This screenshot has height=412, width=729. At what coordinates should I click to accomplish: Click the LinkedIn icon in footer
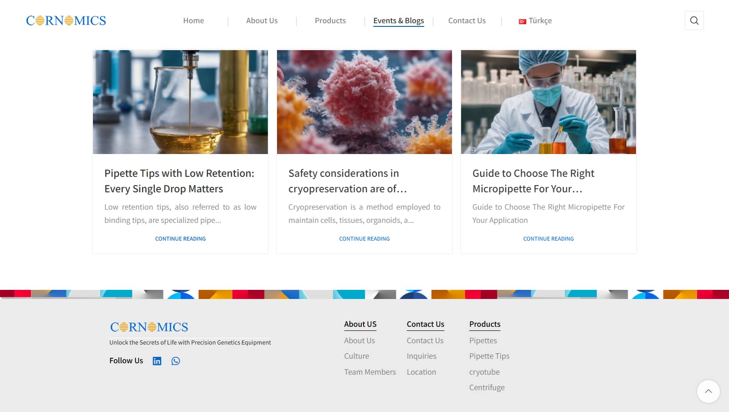[x=157, y=361]
